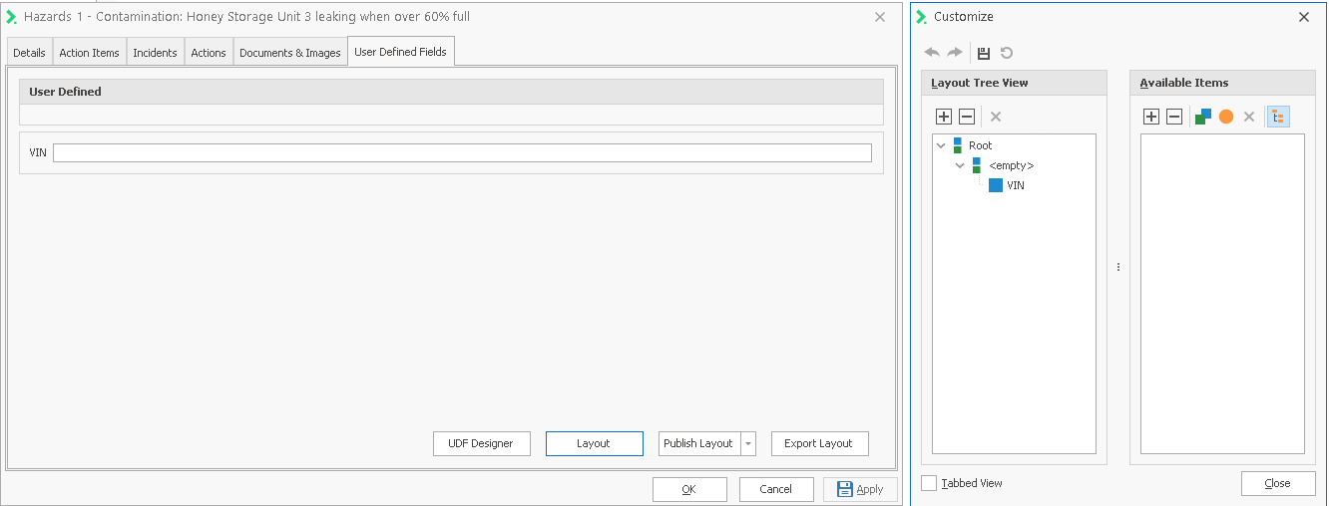Click into the VIN text field
1329x506 pixels.
pyautogui.click(x=461, y=152)
